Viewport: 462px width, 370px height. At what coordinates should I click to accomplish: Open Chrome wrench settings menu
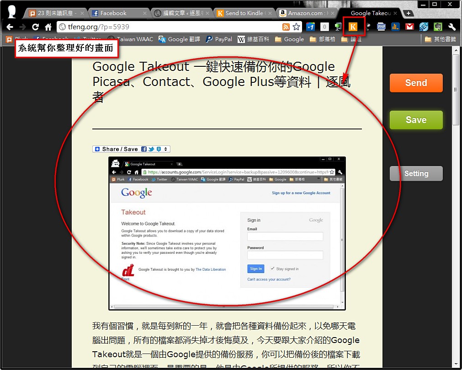pyautogui.click(x=452, y=27)
